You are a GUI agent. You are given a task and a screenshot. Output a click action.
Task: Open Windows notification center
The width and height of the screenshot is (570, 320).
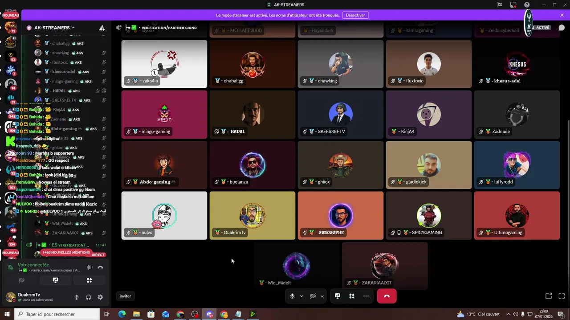(x=562, y=314)
